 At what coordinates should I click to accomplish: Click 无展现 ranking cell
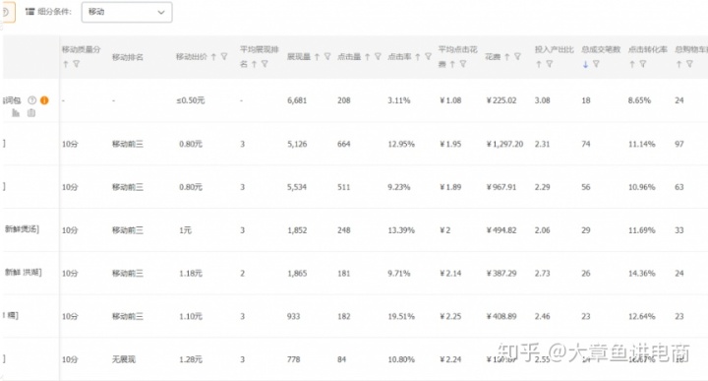pos(124,359)
